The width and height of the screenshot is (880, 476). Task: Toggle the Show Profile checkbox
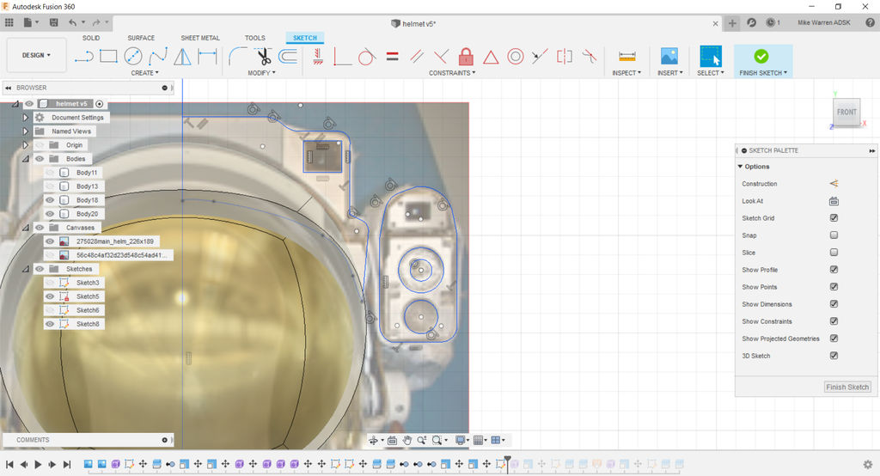[x=834, y=270]
